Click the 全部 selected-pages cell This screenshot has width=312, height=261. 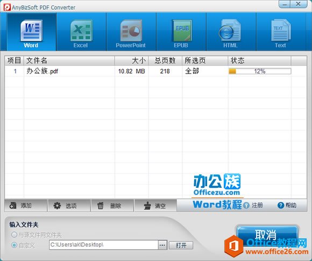[192, 71]
